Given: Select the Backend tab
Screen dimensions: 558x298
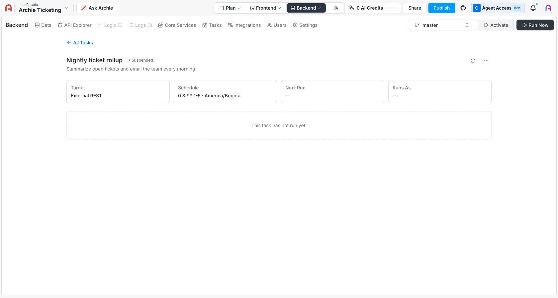Looking at the screenshot, I should 306,8.
